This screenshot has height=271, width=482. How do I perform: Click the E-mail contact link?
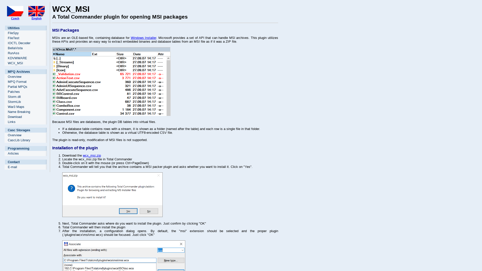click(12, 167)
